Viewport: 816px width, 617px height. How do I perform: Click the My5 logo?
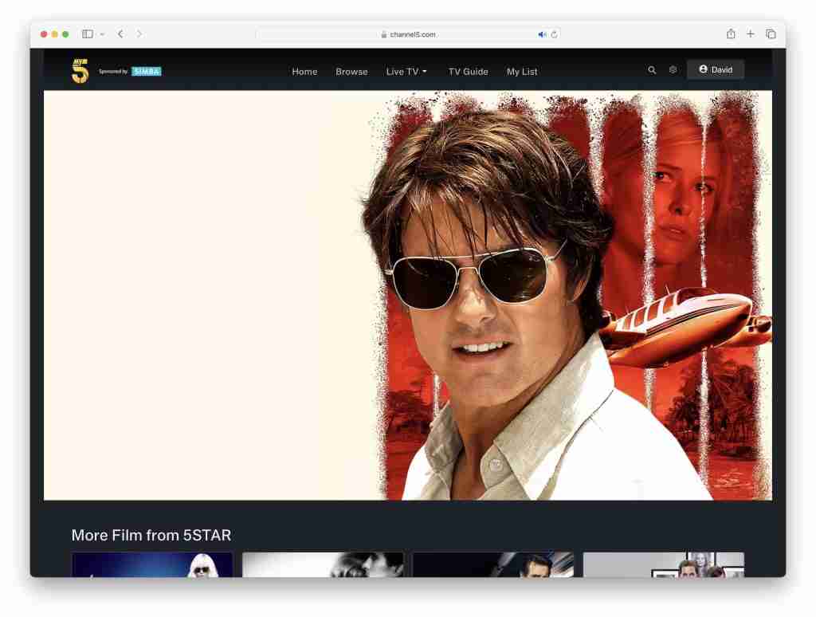(x=80, y=71)
